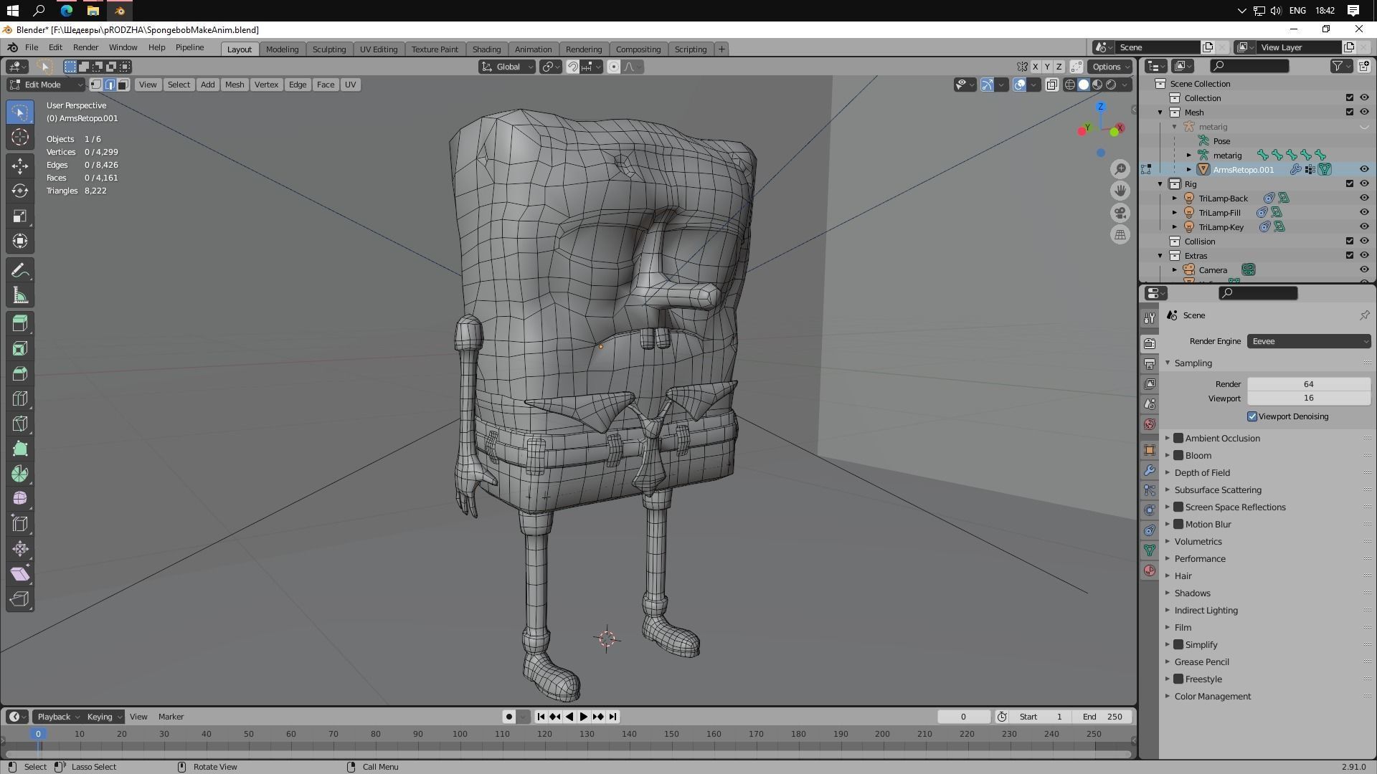Select the Knife tool

(20, 424)
